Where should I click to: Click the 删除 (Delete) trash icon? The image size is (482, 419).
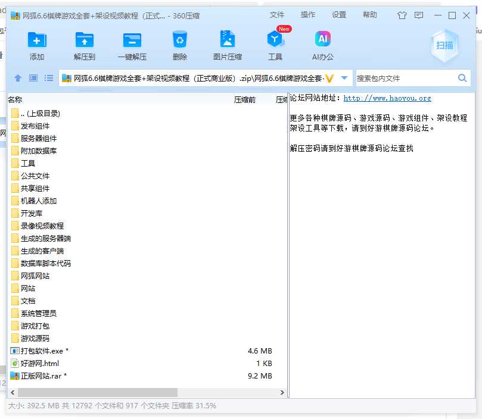coord(180,39)
